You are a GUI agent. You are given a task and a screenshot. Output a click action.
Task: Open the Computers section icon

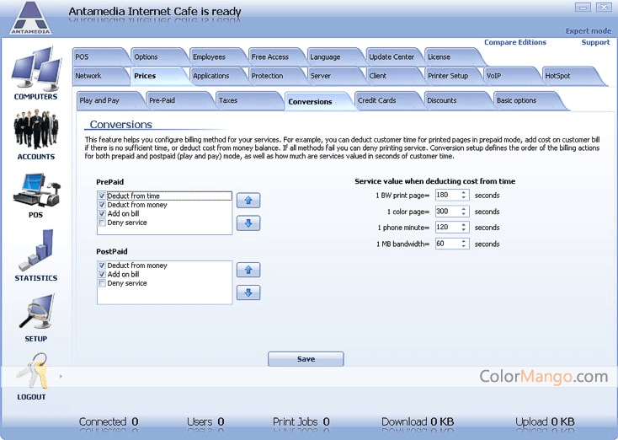click(x=35, y=70)
